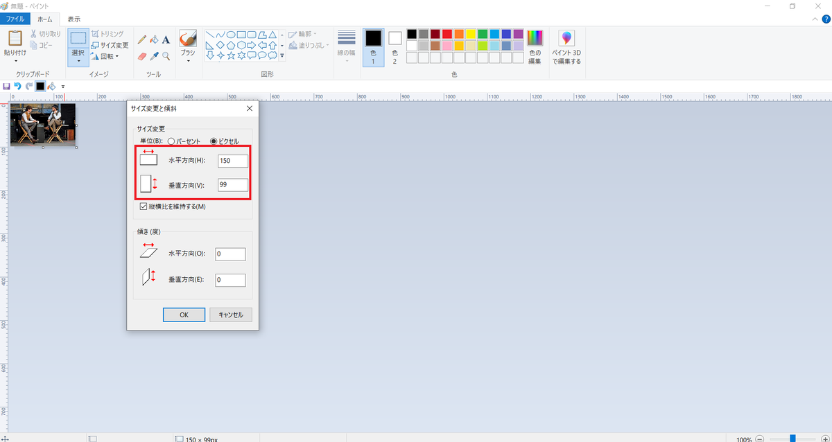Expand the Select (選択) dropdown arrow
This screenshot has width=832, height=442.
pos(78,60)
